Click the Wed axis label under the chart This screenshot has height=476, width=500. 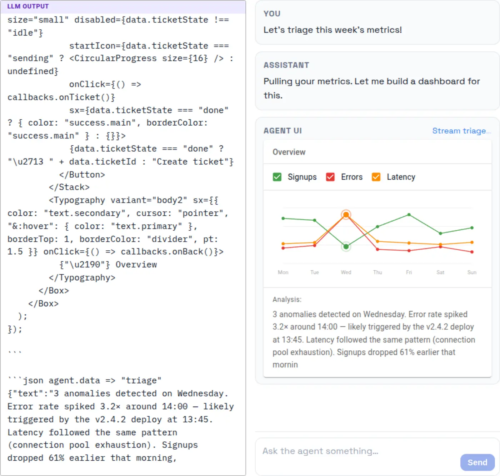coord(346,272)
